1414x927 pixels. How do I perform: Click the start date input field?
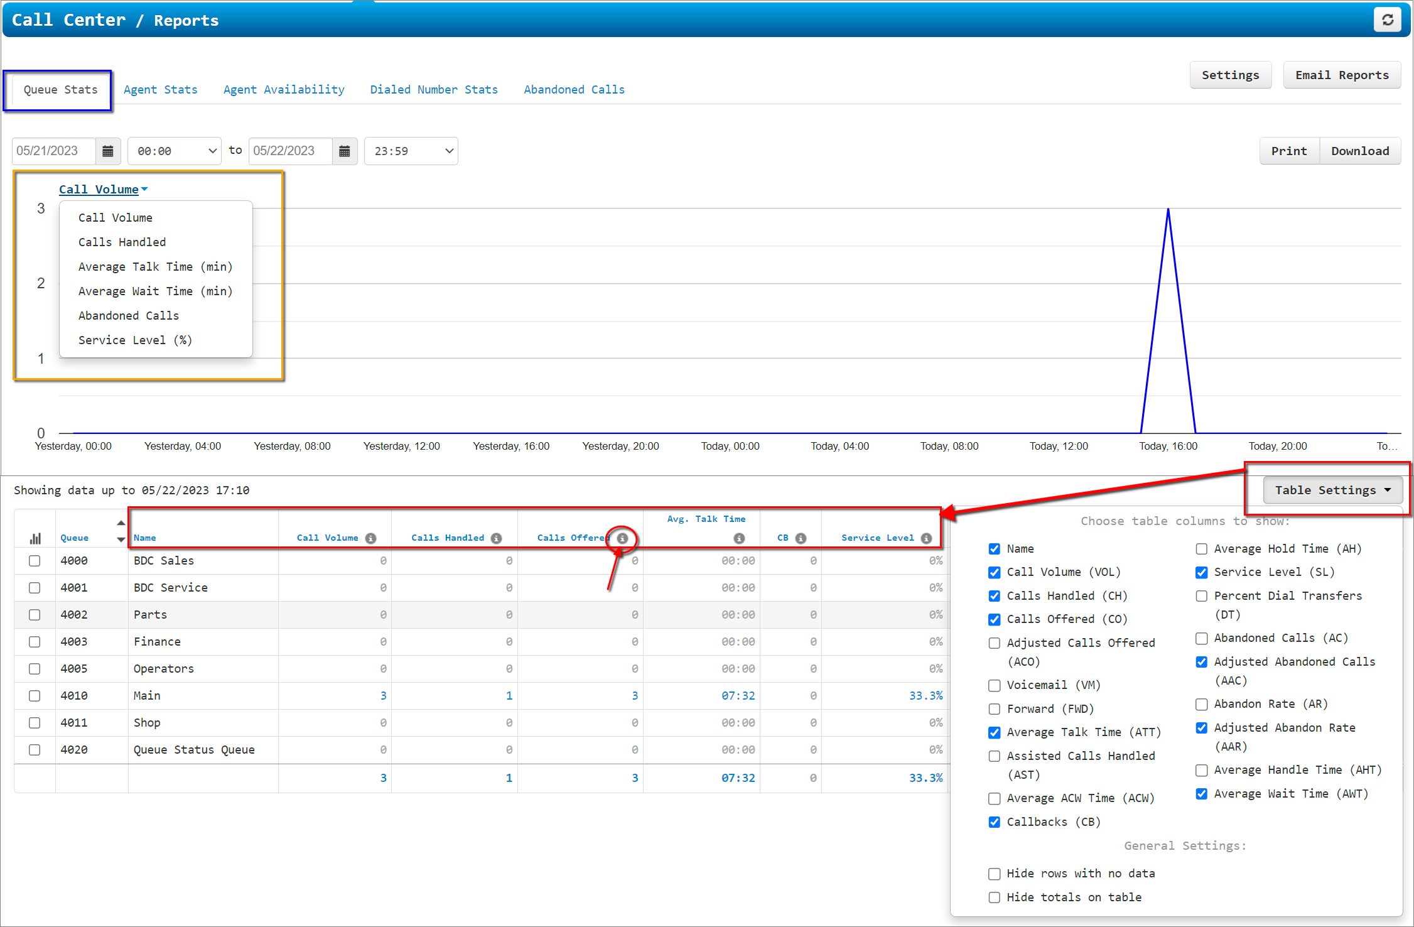[x=54, y=151]
